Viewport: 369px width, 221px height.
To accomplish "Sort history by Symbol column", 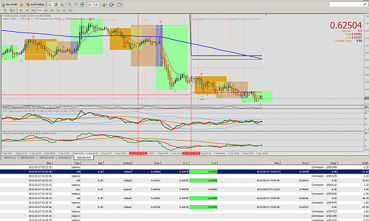I will coord(117,163).
